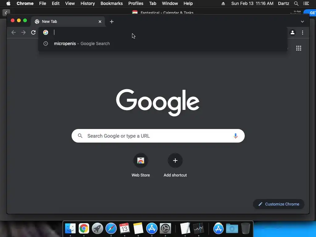The width and height of the screenshot is (316, 237).
Task: Open the Window menu
Action: point(170,3)
